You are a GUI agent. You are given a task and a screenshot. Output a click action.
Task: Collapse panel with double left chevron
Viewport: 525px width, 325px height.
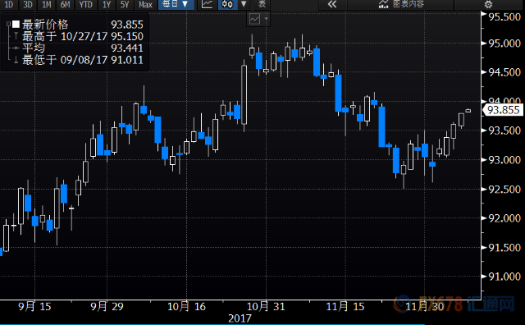331,4
